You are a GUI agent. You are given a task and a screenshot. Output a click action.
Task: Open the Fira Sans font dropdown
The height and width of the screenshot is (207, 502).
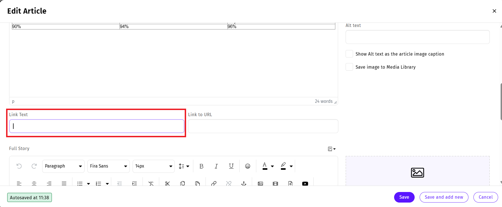coord(108,166)
